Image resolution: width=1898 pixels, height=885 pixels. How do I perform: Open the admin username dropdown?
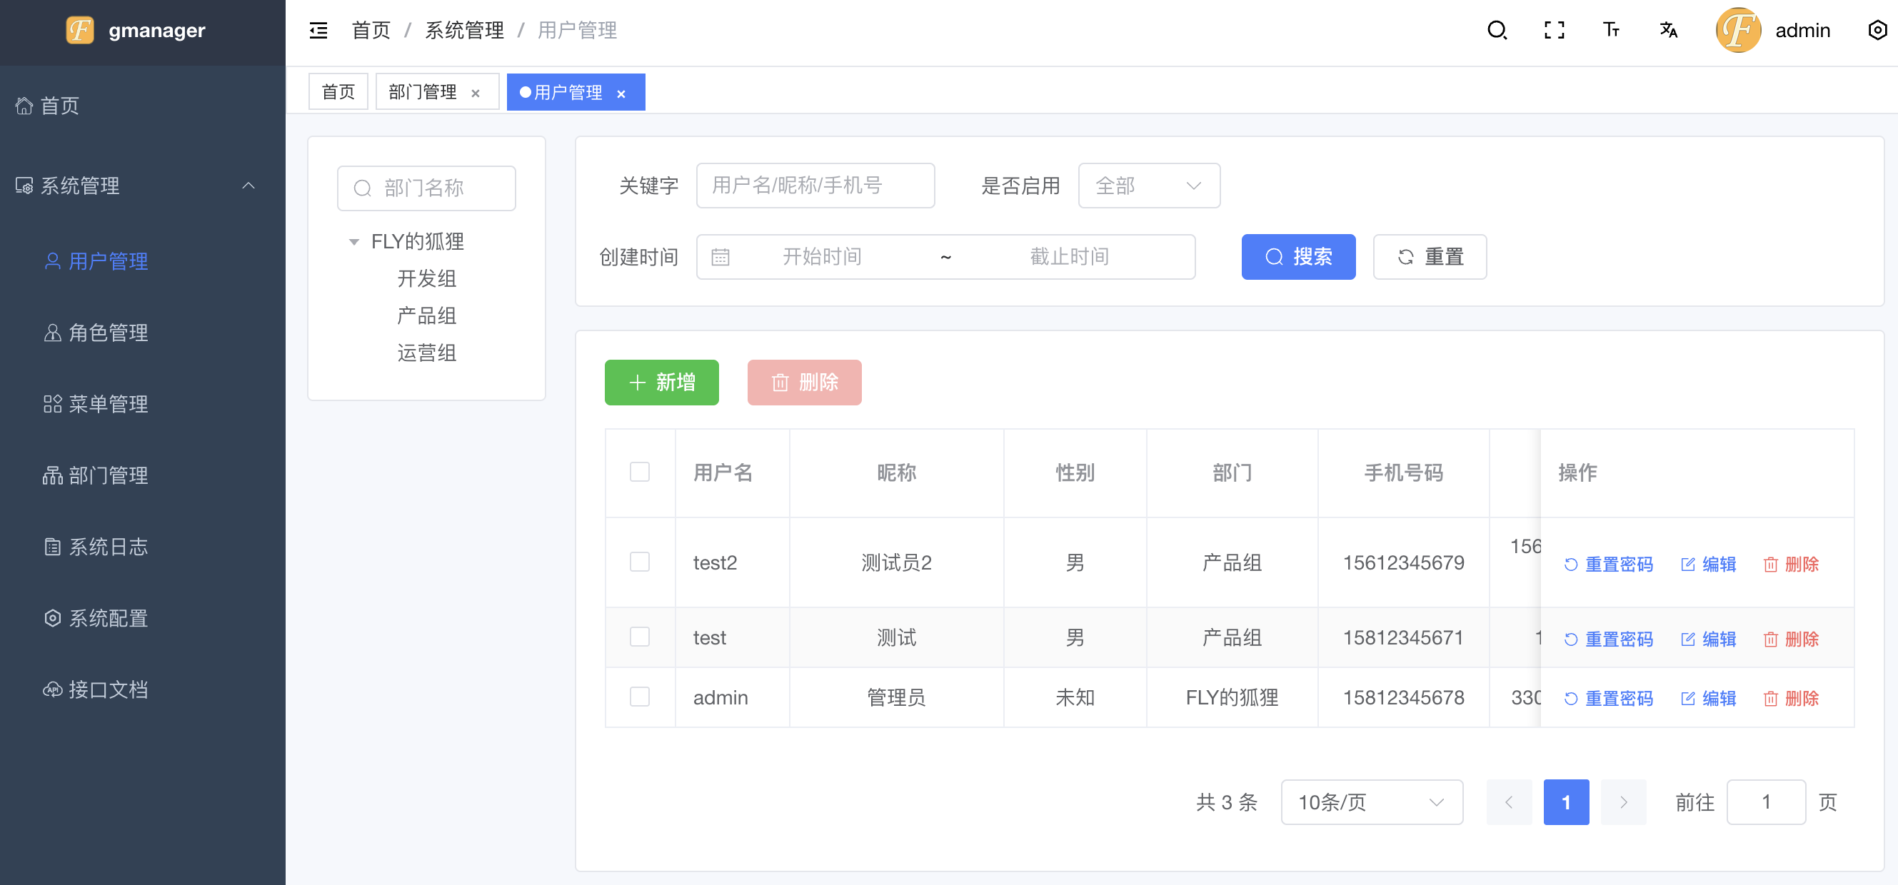point(1802,30)
